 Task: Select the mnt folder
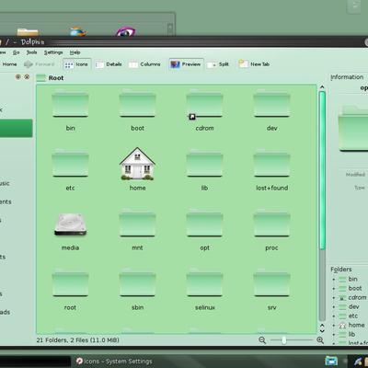point(137,224)
